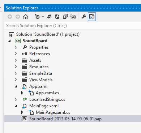The height and width of the screenshot is (133, 141).
Task: Collapse the App.xaml node
Action: (16, 86)
